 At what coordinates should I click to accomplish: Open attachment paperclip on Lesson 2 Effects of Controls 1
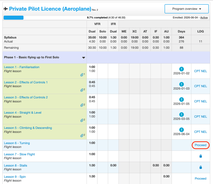82,90
